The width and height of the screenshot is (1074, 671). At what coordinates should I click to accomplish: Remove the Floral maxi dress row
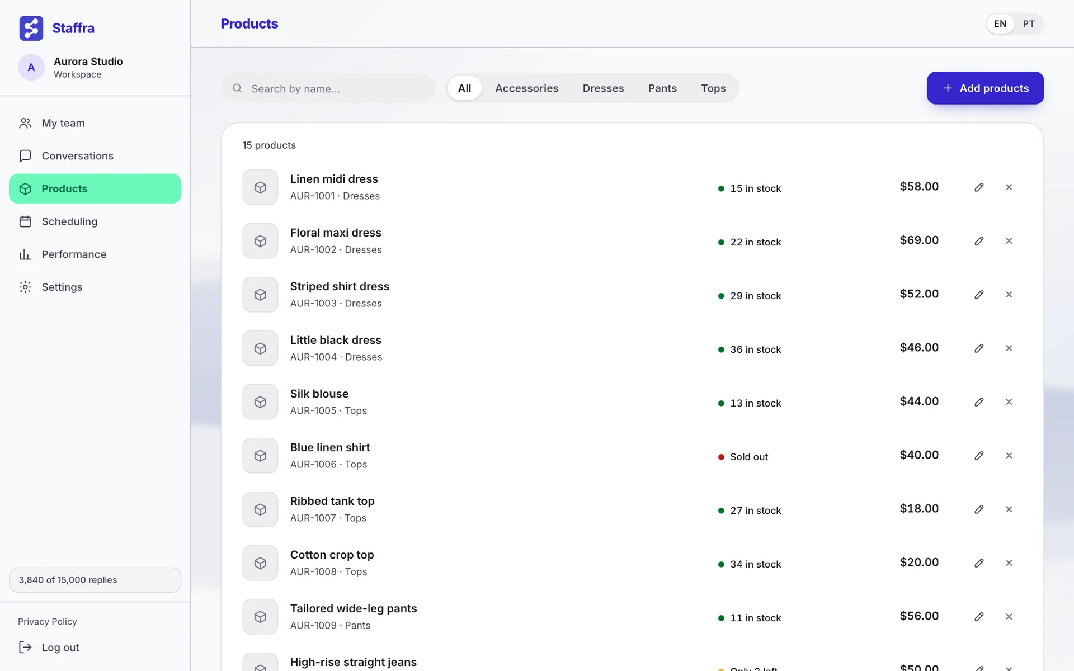pyautogui.click(x=1009, y=241)
